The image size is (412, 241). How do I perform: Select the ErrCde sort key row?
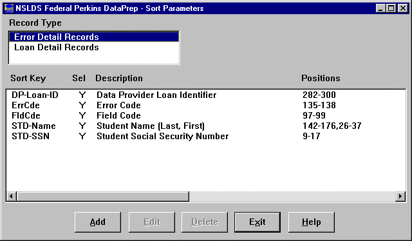[x=206, y=105]
